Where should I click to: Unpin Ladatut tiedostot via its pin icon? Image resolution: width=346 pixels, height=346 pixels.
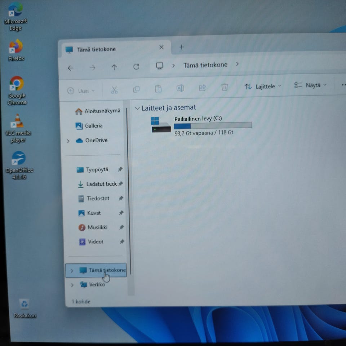(x=120, y=183)
